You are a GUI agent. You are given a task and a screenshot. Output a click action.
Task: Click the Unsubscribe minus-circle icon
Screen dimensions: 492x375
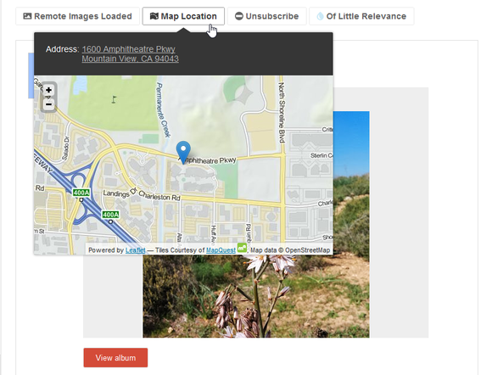(x=239, y=16)
